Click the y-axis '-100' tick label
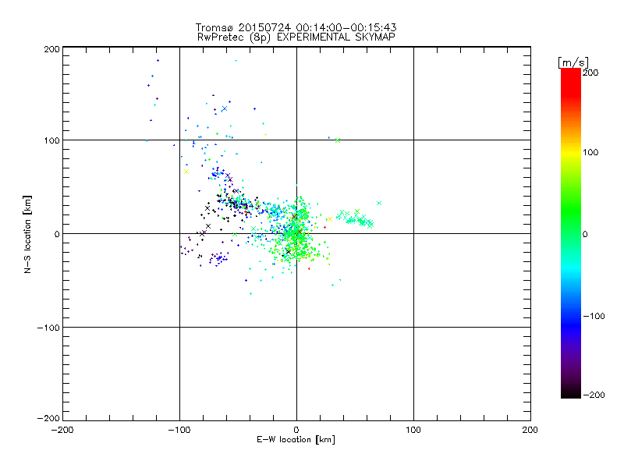 click(48, 328)
